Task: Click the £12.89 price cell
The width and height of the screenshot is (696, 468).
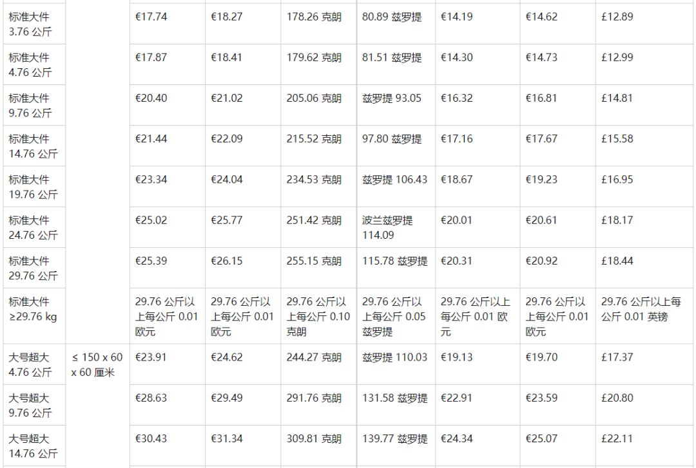Action: coord(617,17)
